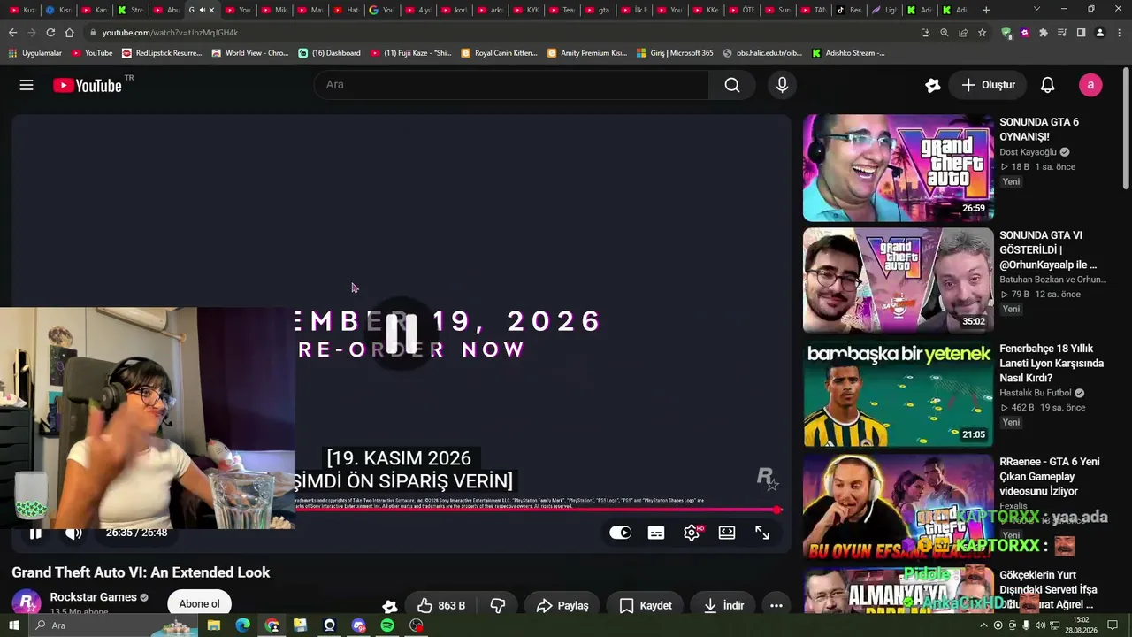Open the Chrome profile avatar
Screen dimensions: 1132x637
tap(1099, 33)
